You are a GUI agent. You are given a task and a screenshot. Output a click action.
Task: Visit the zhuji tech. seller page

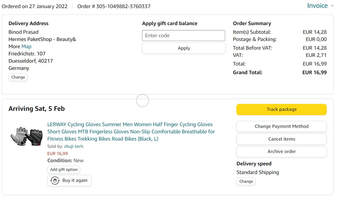point(74,146)
